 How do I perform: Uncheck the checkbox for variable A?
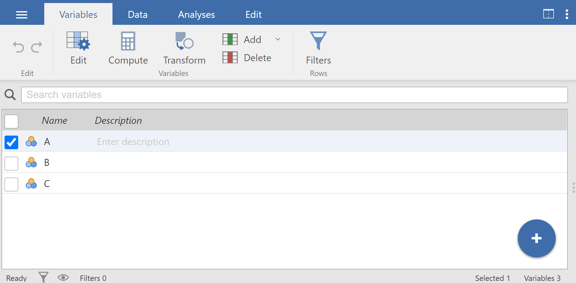click(x=12, y=142)
